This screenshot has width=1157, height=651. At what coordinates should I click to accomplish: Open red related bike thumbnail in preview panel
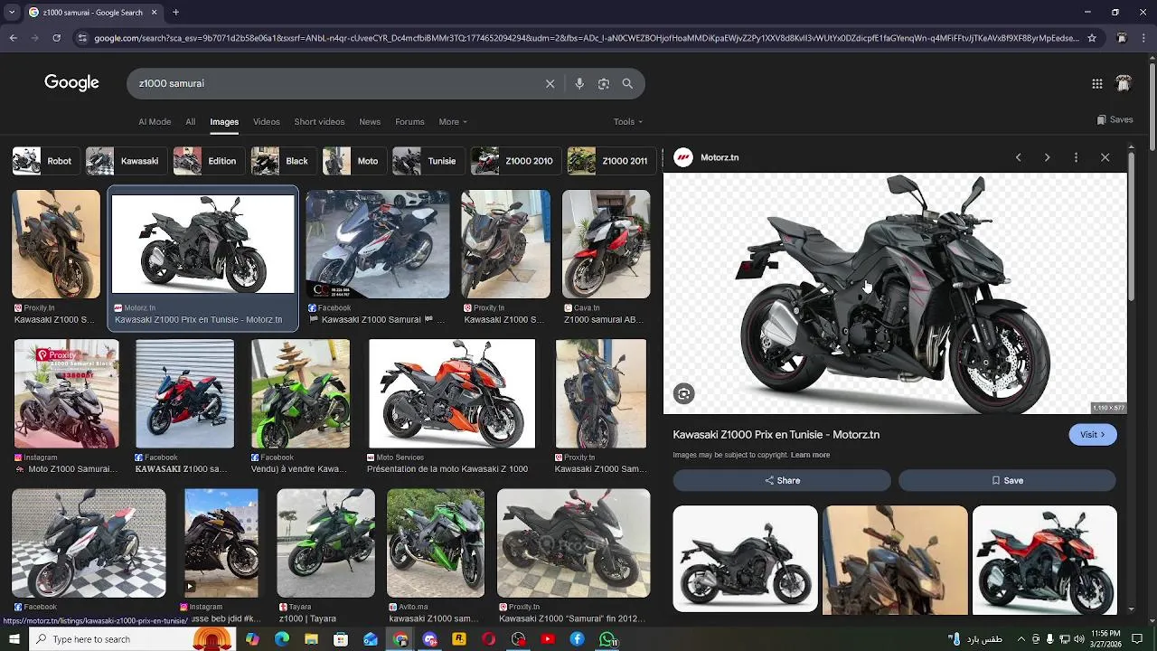click(1045, 559)
